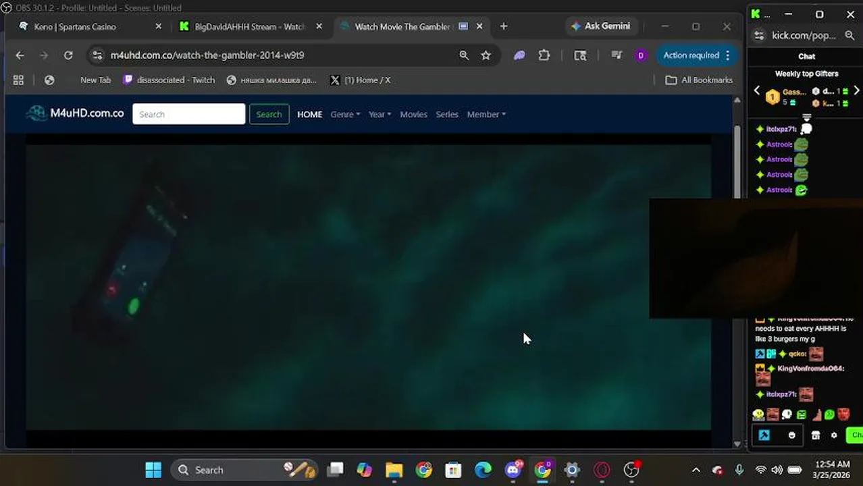The image size is (863, 486).
Task: Open the clock and date in the taskbar
Action: [831, 470]
